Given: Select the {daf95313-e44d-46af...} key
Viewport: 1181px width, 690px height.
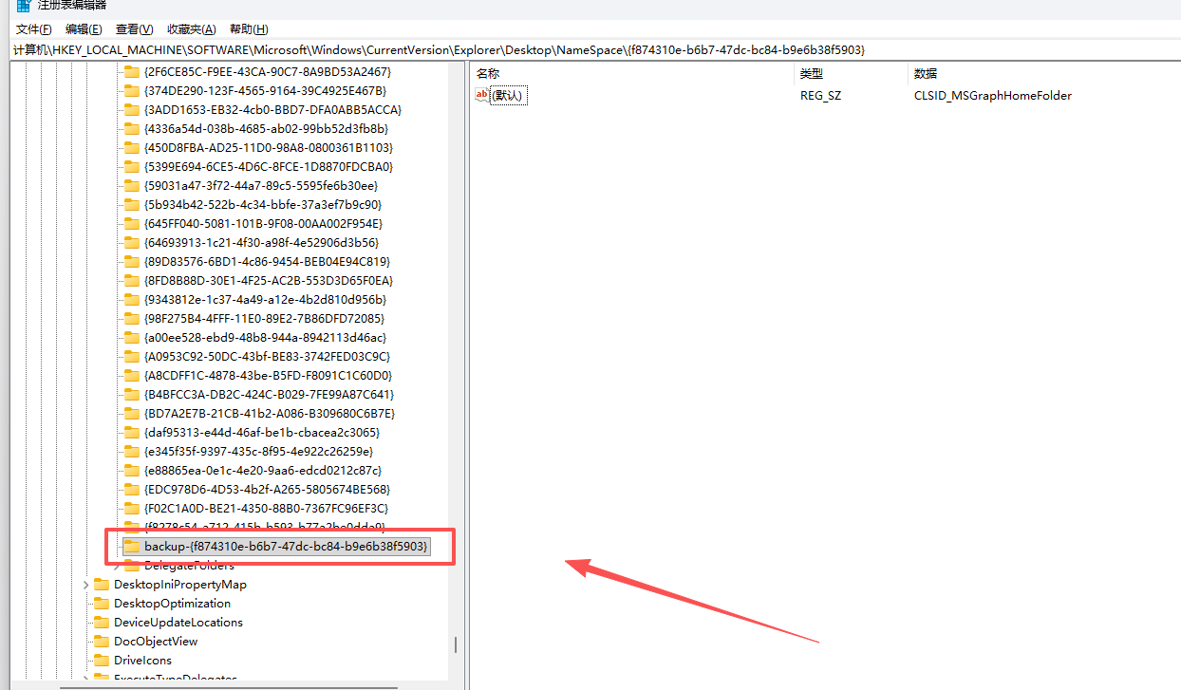Looking at the screenshot, I should tap(262, 433).
